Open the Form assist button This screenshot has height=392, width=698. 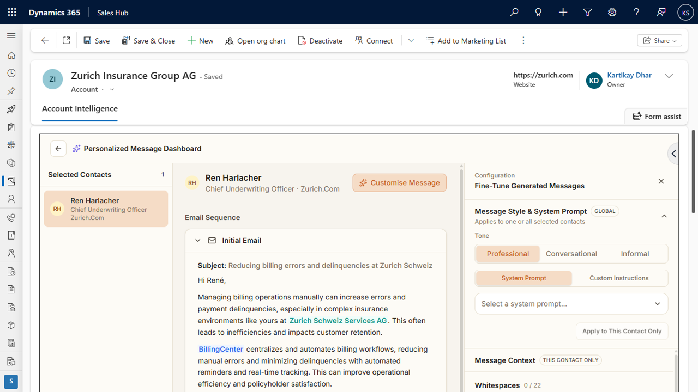pos(657,116)
